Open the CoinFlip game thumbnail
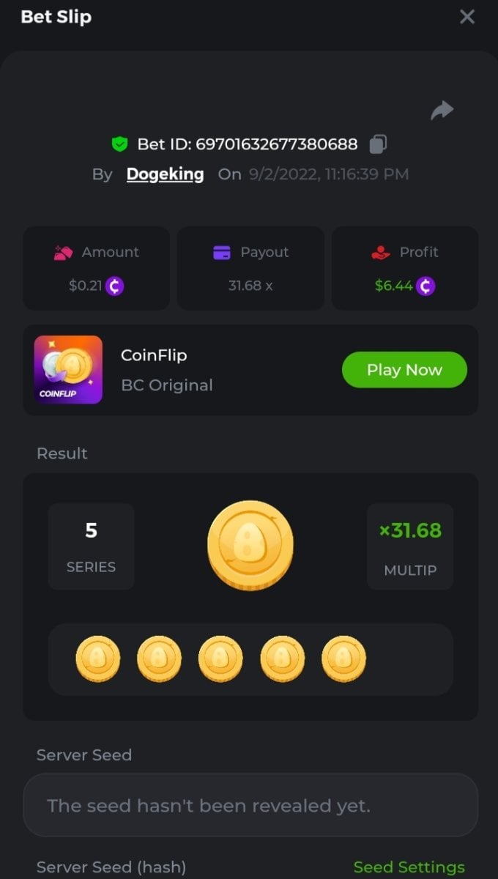The image size is (498, 879). (68, 370)
